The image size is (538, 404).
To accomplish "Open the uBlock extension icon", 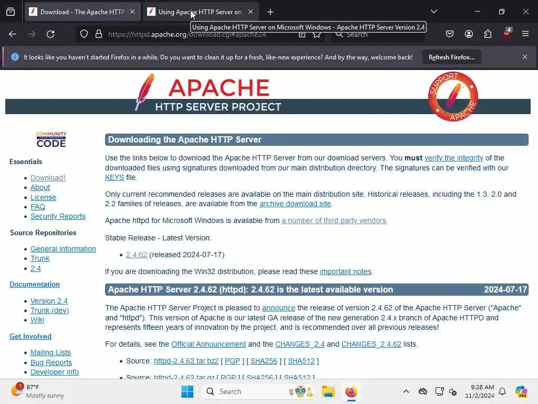I will coord(507,33).
